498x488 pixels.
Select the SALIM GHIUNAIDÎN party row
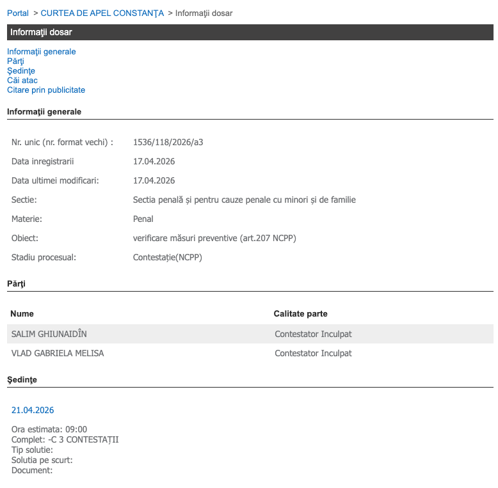49,334
